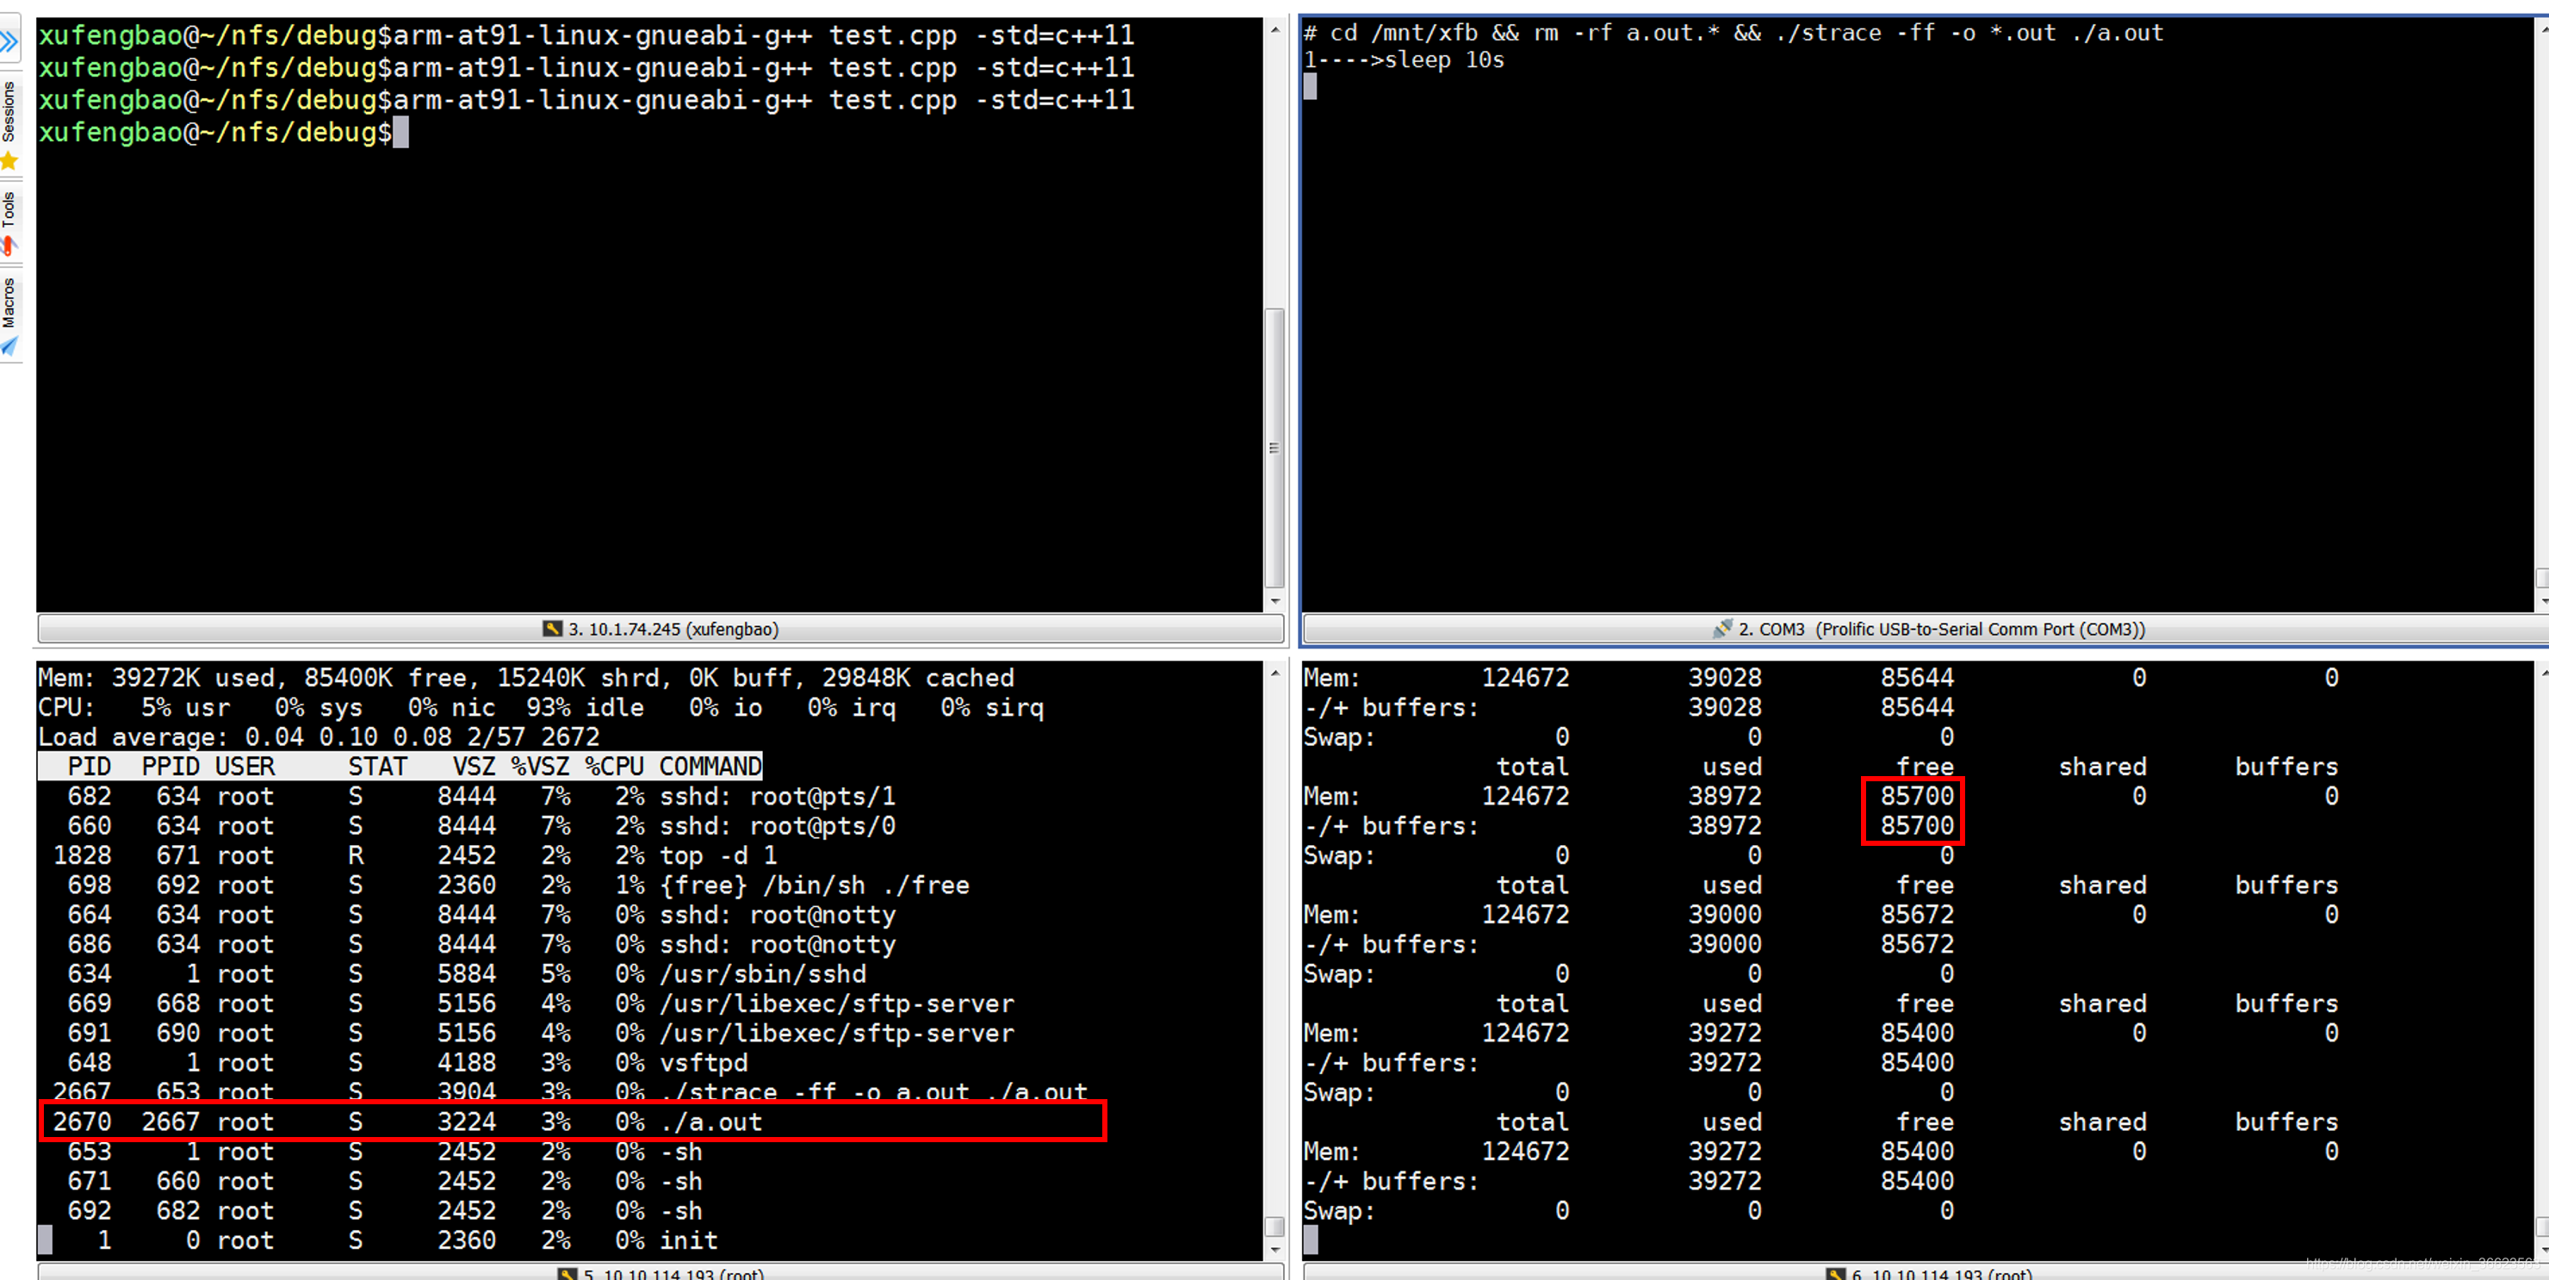2549x1280 pixels.
Task: Click the Mem free value 85672
Action: click(1917, 915)
